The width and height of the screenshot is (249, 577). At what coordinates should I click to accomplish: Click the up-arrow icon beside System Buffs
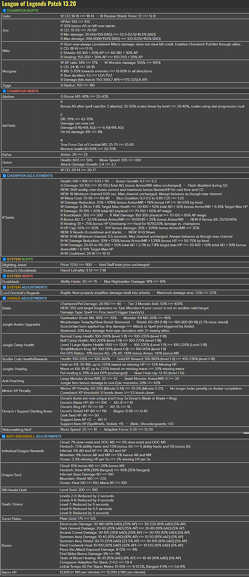(x=4, y=259)
